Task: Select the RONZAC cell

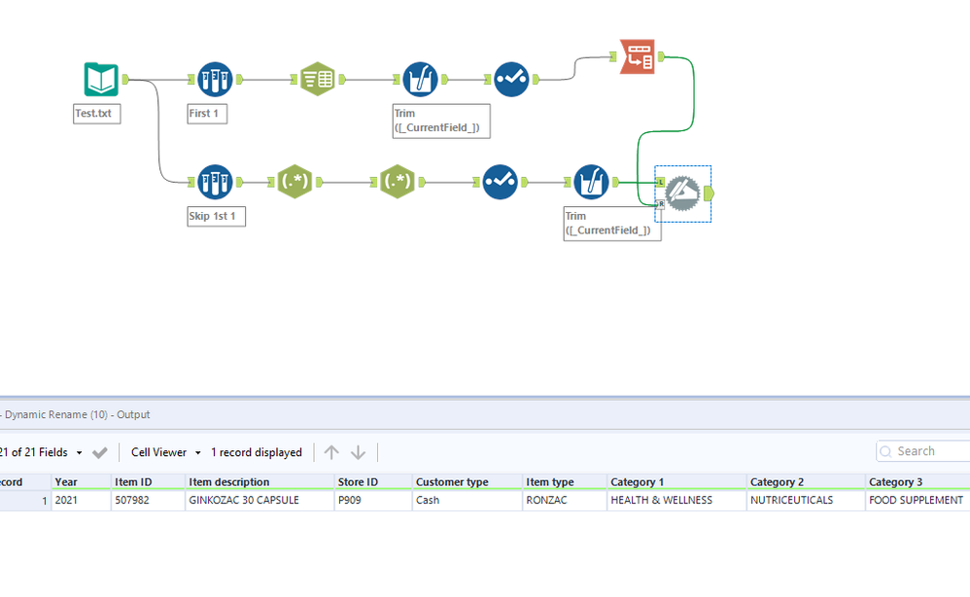Action: pos(565,500)
